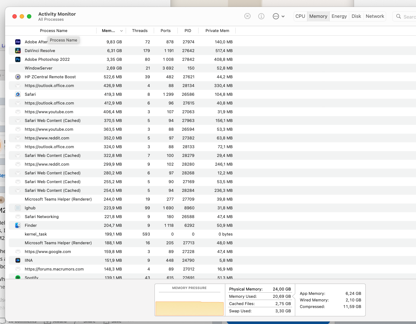416x324 pixels.
Task: Click the Cached Files 2,75 GB entry
Action: tap(260, 304)
